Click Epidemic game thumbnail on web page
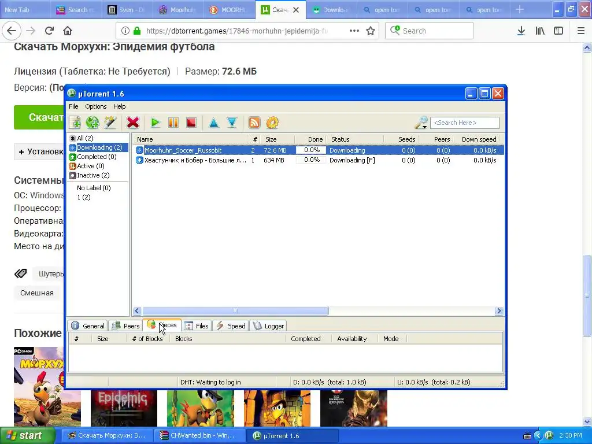 (124, 409)
